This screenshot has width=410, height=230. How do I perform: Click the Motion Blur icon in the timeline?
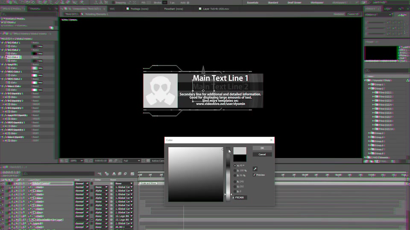point(125,174)
